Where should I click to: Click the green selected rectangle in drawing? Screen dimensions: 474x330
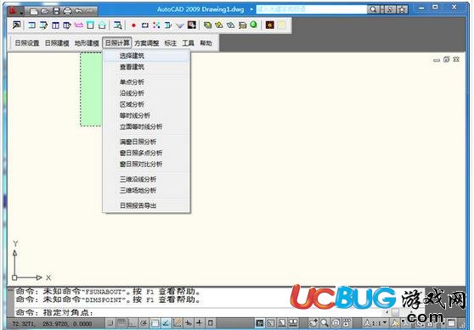(x=92, y=89)
